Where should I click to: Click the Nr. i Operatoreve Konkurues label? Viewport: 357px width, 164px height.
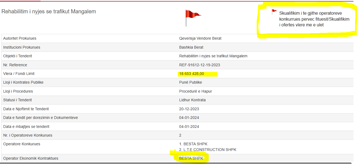[x=28, y=135]
